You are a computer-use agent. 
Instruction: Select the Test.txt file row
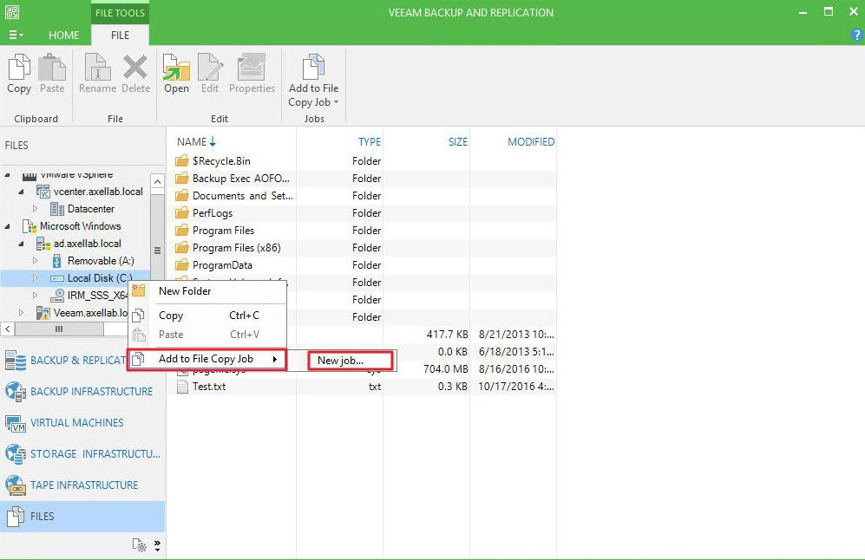tap(209, 387)
